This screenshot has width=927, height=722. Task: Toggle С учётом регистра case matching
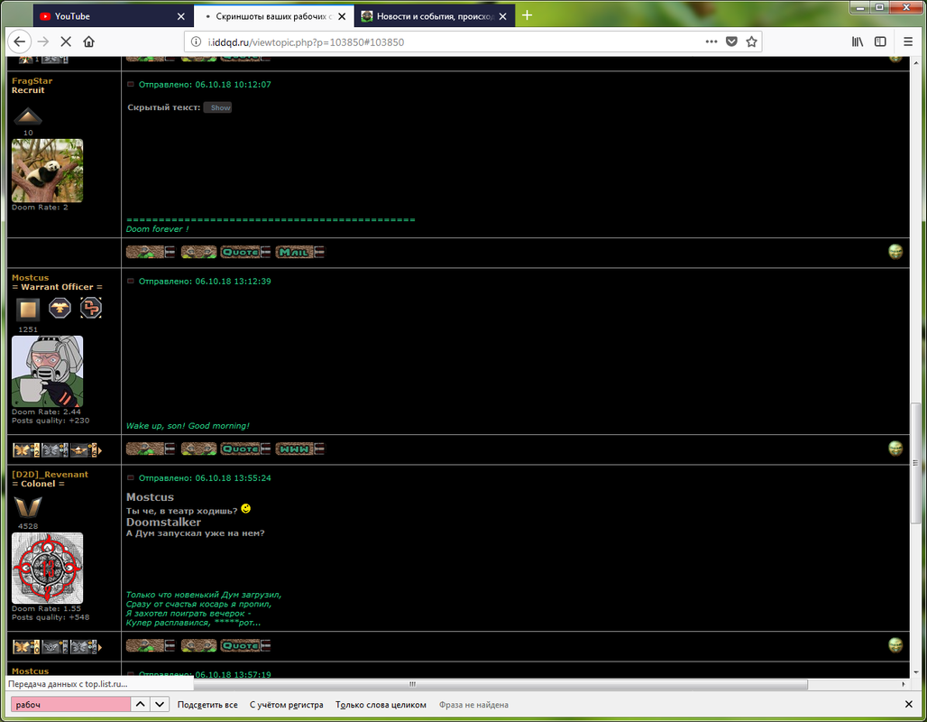tap(286, 705)
